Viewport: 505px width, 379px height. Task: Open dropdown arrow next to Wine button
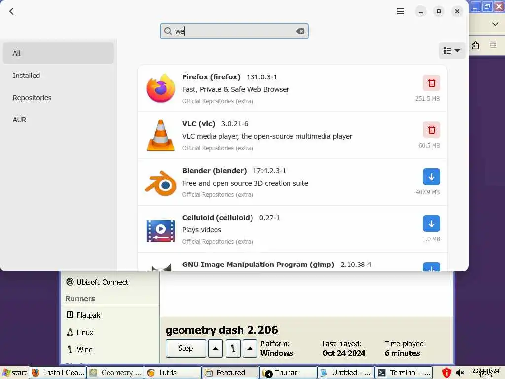(x=250, y=348)
